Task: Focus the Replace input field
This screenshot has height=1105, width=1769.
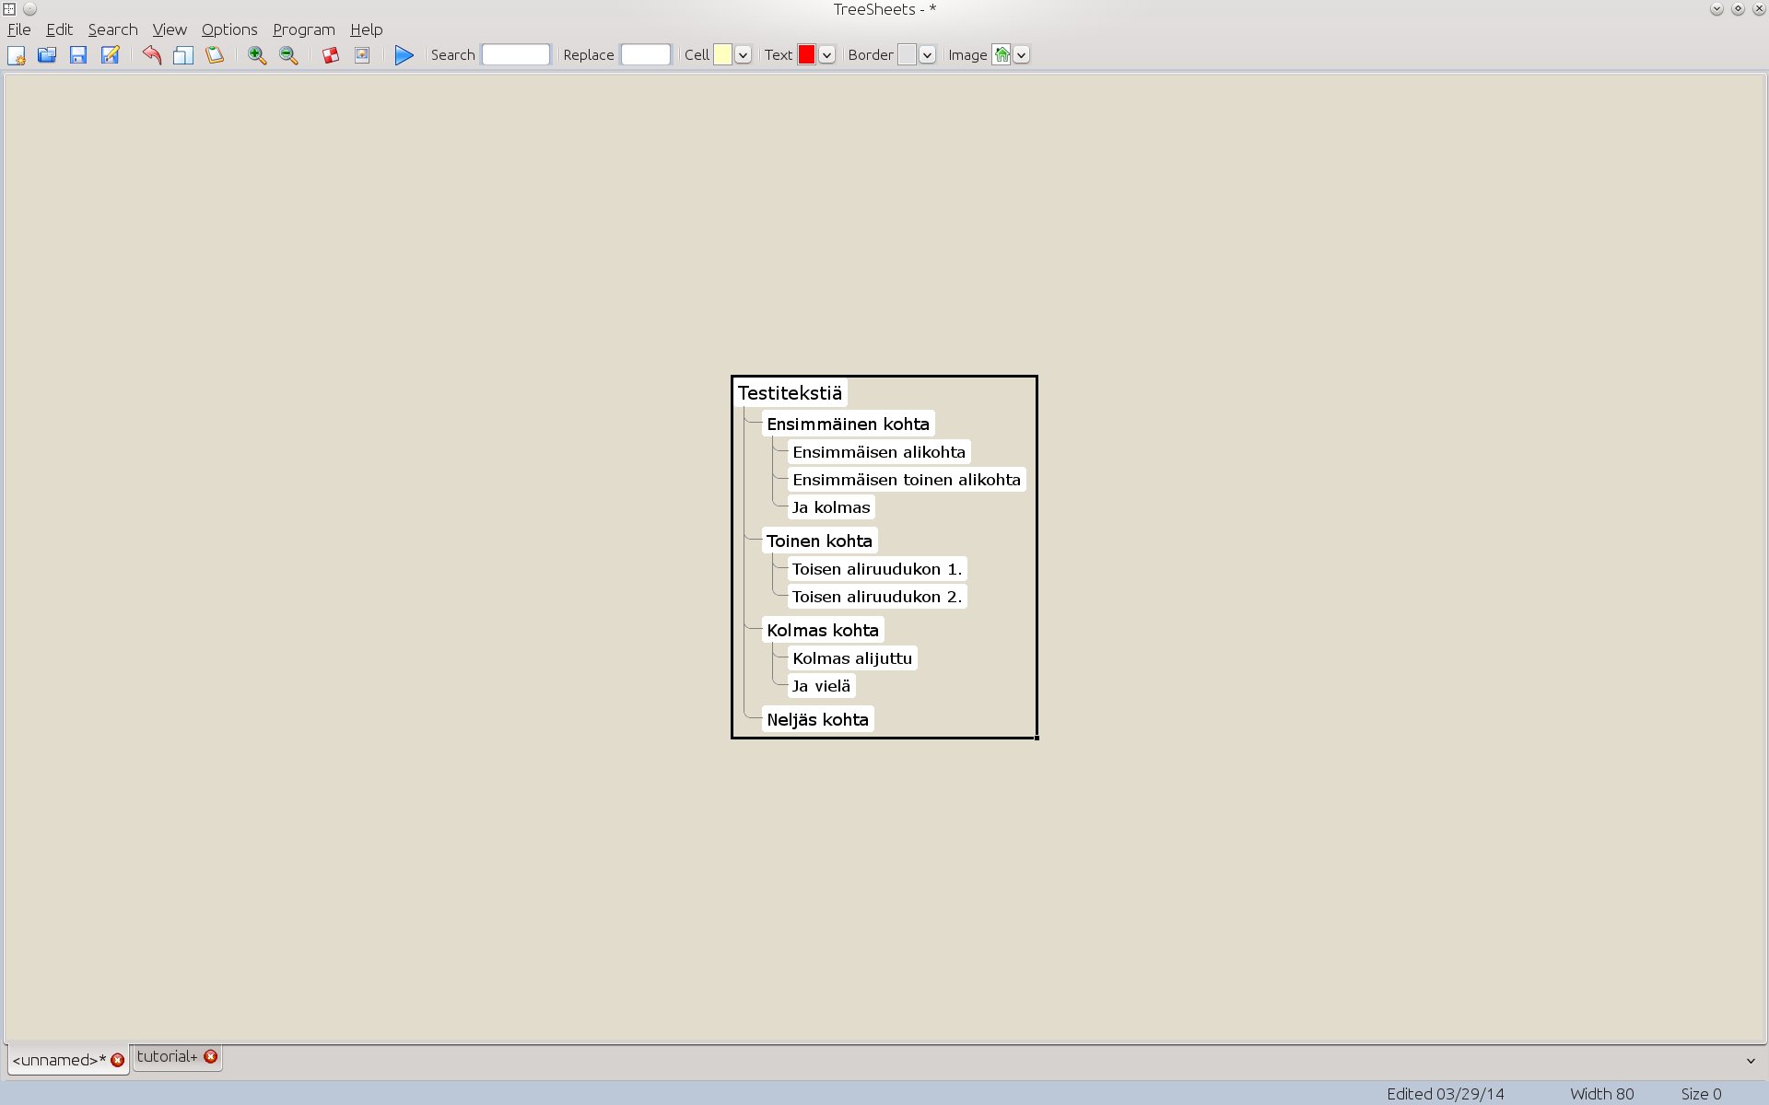Action: (x=646, y=55)
